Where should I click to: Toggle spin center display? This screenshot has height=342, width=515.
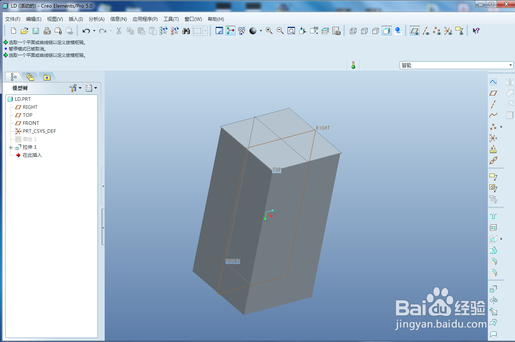click(231, 31)
